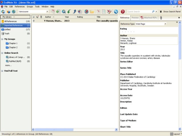
Task: Select PubMed (NLM) online search
Action: (x=17, y=61)
